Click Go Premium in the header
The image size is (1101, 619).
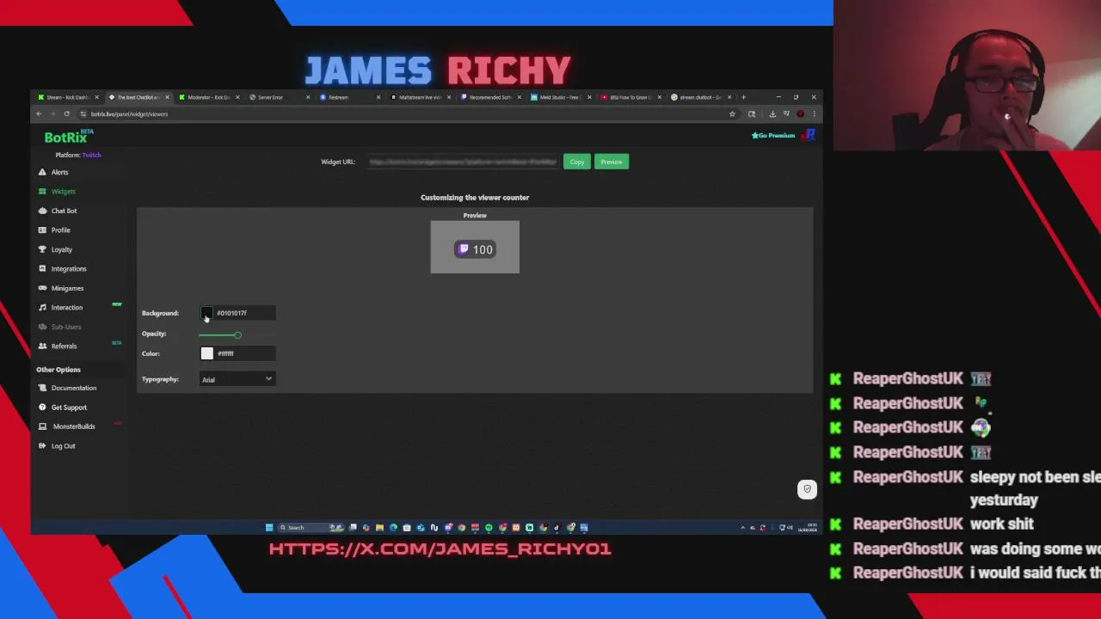773,136
